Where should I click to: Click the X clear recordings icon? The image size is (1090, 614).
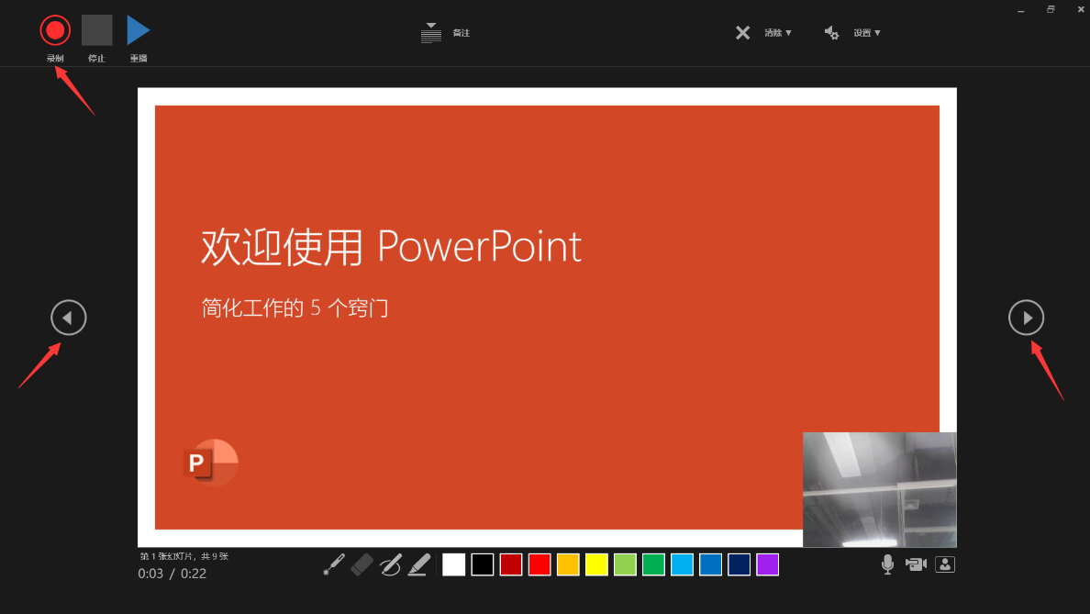742,33
